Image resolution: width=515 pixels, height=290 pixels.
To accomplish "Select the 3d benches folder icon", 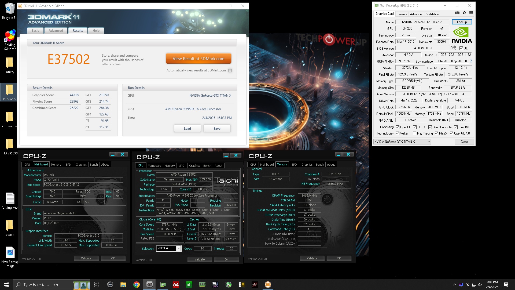I will pos(9,92).
